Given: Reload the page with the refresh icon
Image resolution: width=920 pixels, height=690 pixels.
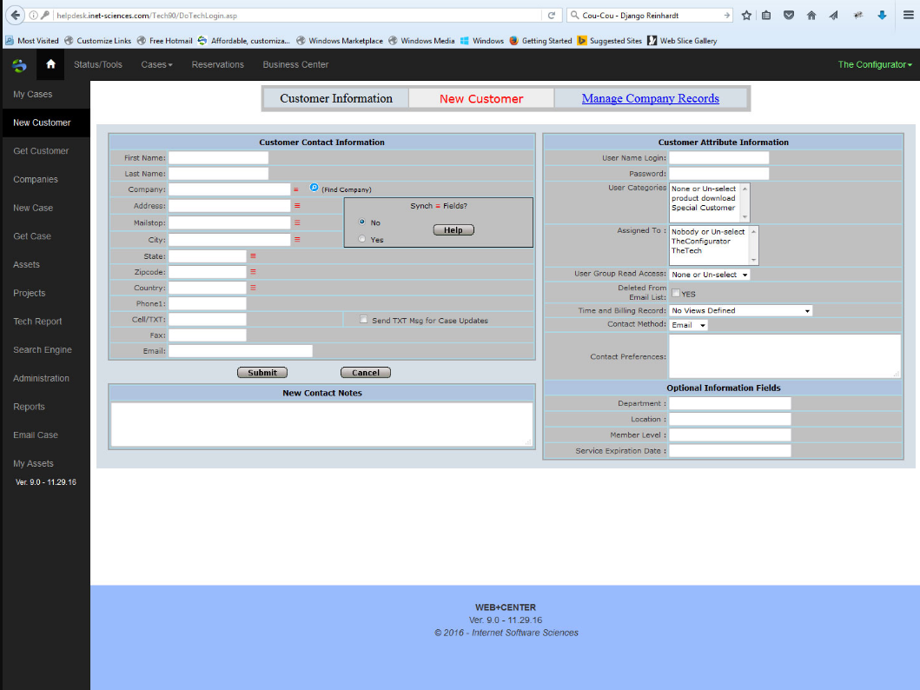Looking at the screenshot, I should click(551, 14).
